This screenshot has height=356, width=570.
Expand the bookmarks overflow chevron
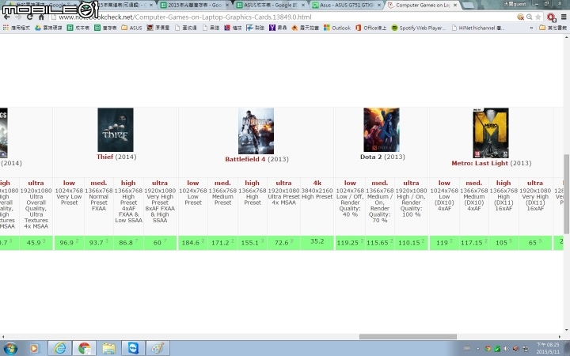531,28
